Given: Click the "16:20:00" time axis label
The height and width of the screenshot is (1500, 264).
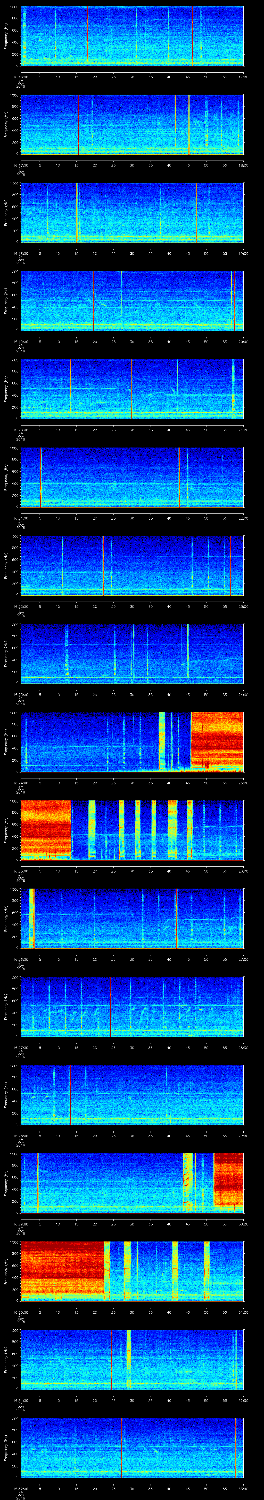Looking at the screenshot, I should (21, 430).
